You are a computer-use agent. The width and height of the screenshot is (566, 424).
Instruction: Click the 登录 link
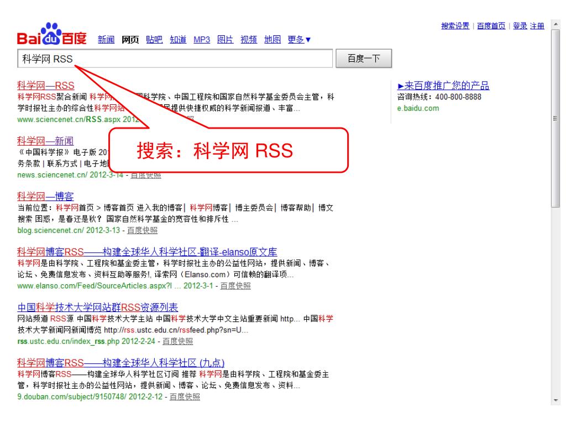(520, 26)
